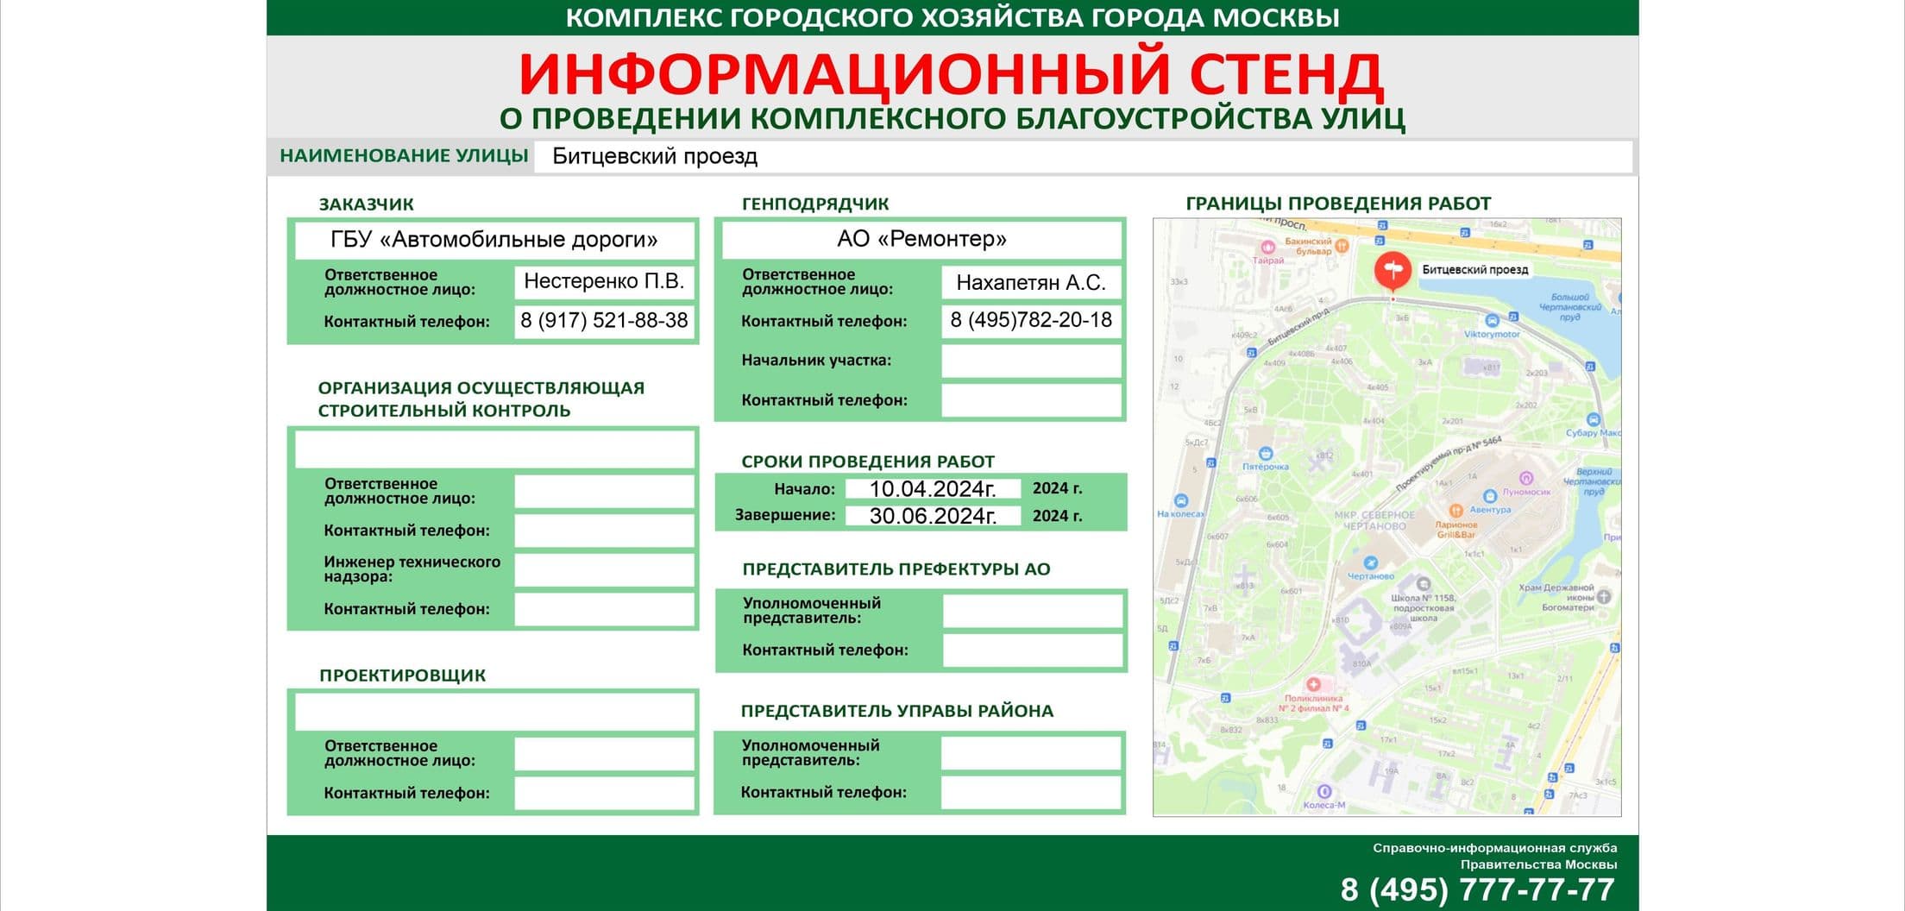1905x911 pixels.
Task: Click the red Битцевский проезд map marker
Action: tap(1393, 270)
